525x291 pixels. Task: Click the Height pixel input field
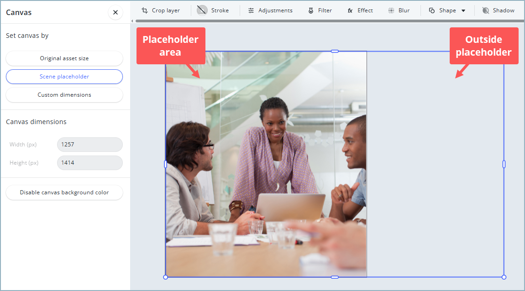[89, 163]
